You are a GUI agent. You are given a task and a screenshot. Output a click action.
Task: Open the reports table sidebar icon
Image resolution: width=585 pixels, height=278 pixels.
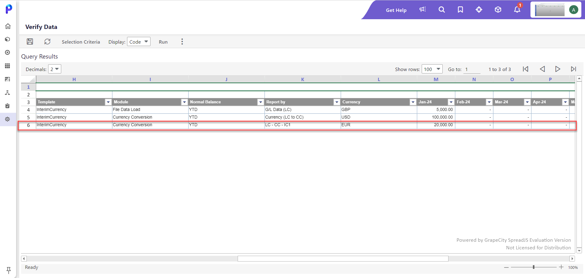pyautogui.click(x=8, y=79)
